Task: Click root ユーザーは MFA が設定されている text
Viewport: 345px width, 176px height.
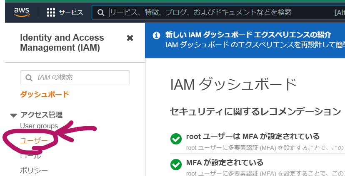Action: pyautogui.click(x=253, y=136)
